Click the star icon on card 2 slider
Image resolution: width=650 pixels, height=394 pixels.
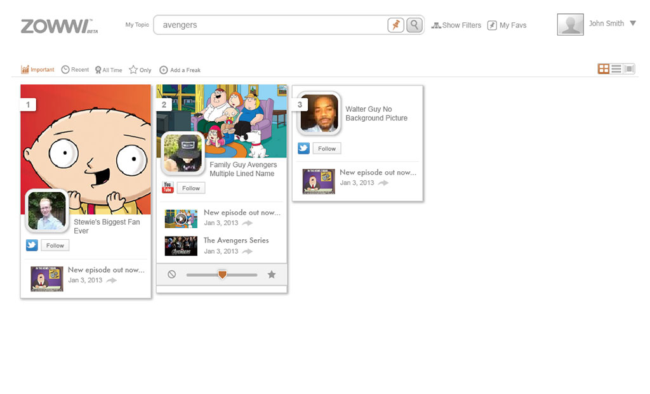coord(272,274)
